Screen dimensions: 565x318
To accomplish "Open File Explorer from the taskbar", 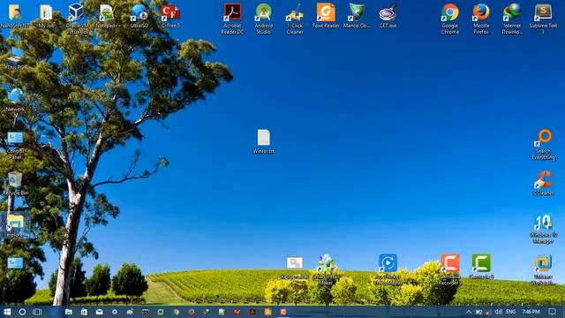I will pyautogui.click(x=69, y=312).
